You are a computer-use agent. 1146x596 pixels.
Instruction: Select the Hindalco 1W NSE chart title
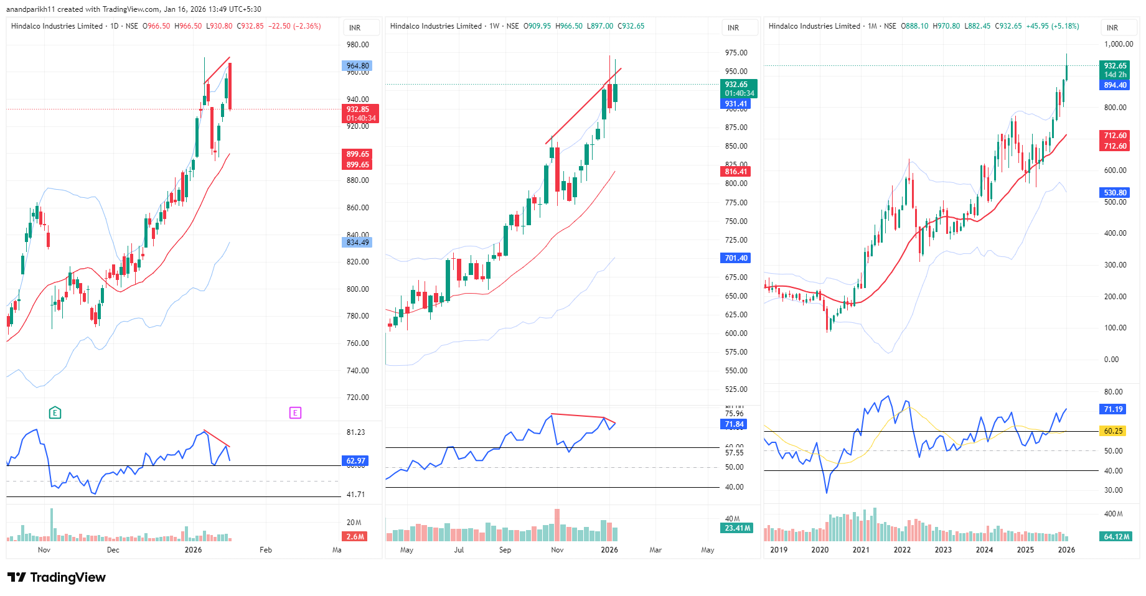[x=454, y=26]
